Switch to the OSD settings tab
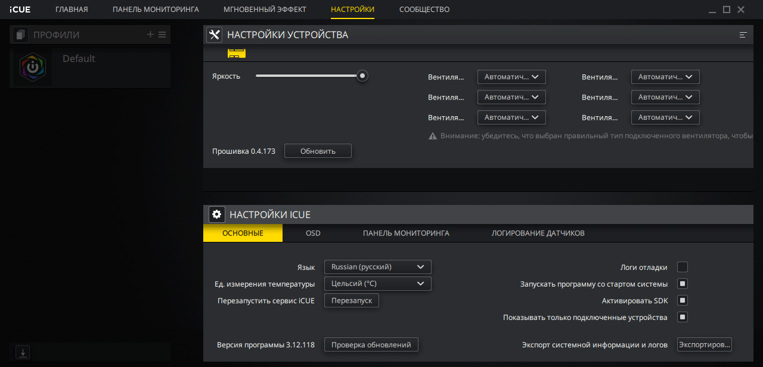Viewport: 763px width, 367px height. point(313,233)
